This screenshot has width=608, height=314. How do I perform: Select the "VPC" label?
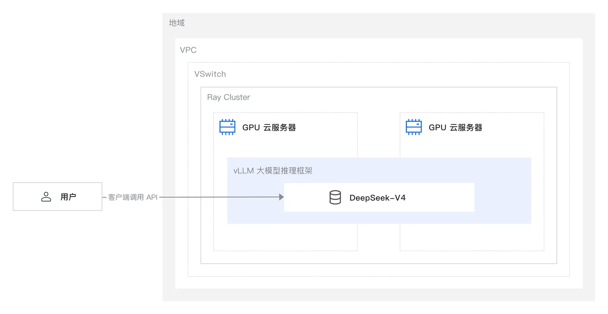188,50
